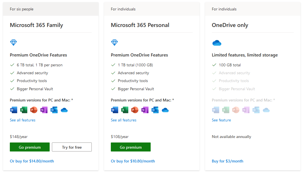
Task: Click the Word icon under Microsoft 365 Family
Action: pyautogui.click(x=13, y=110)
